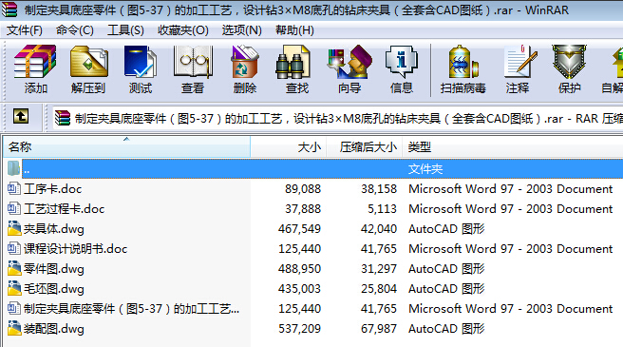Screen dimensions: 623x347
Task: Open the Favorites (收藏夹) menu
Action: (x=182, y=30)
